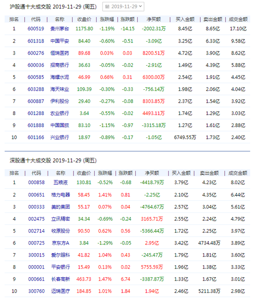The height and width of the screenshot is (299, 254).
Task: Open stock code 600519 link
Action: pyautogui.click(x=36, y=29)
